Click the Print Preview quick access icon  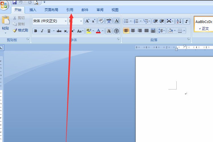(36, 2)
